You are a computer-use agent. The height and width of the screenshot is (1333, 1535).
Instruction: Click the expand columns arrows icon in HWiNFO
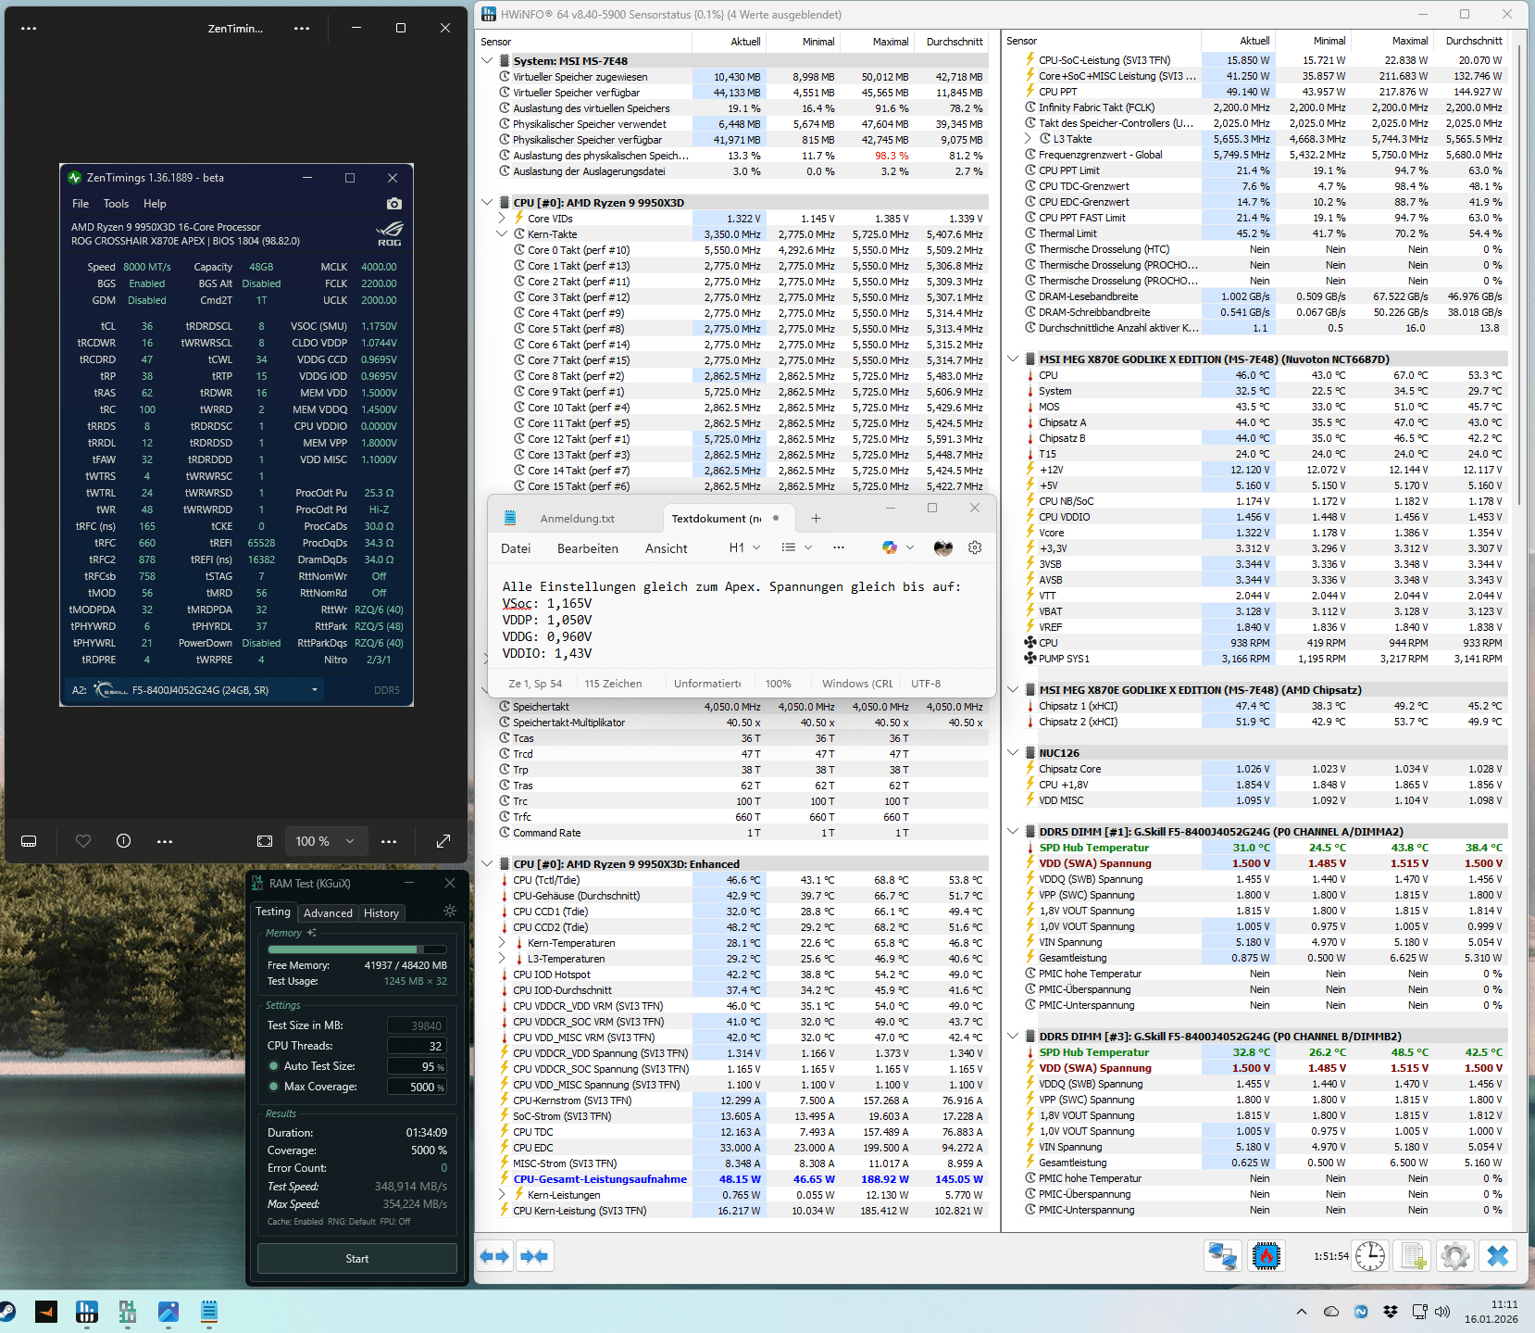click(x=494, y=1256)
